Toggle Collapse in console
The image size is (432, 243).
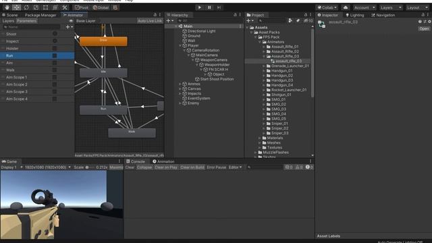pyautogui.click(x=144, y=167)
